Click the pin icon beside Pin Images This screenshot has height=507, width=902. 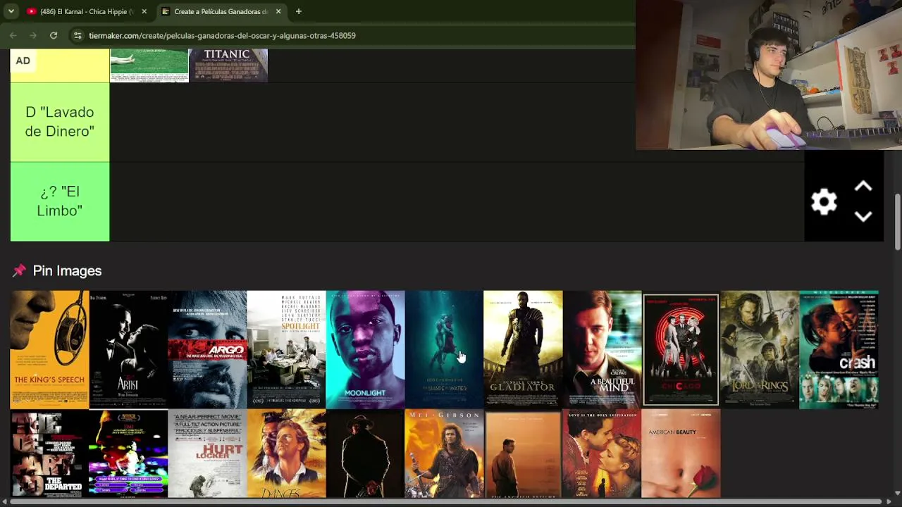pos(19,270)
